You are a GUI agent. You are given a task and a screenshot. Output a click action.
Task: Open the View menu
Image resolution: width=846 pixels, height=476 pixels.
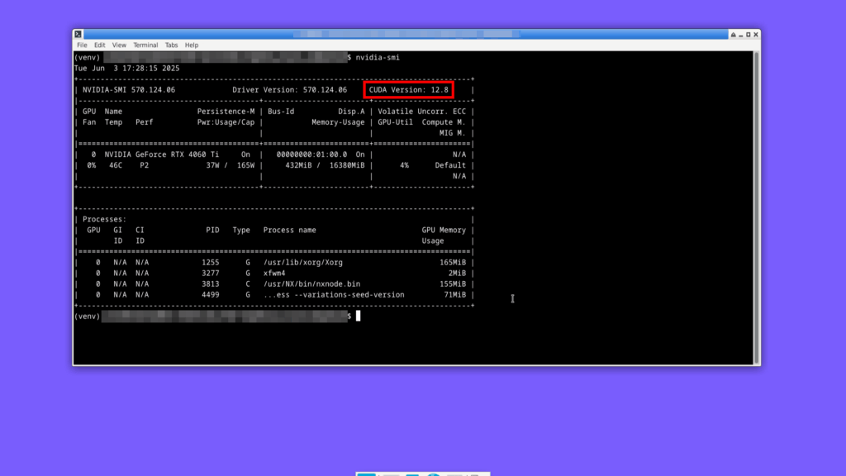(120, 45)
